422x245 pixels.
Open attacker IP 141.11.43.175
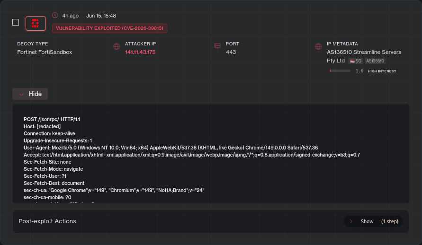(x=140, y=52)
